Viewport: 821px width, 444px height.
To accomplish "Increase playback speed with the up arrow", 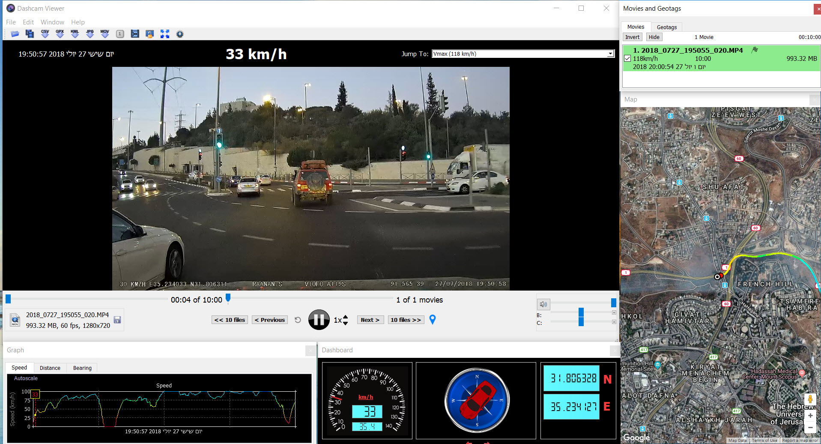I will (x=346, y=317).
